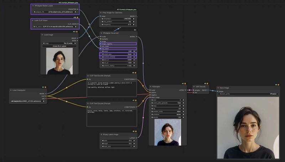Click the link midpoint dot between VAE Decode and Save Image
Screen dimensions: 285x162
coord(213,91)
